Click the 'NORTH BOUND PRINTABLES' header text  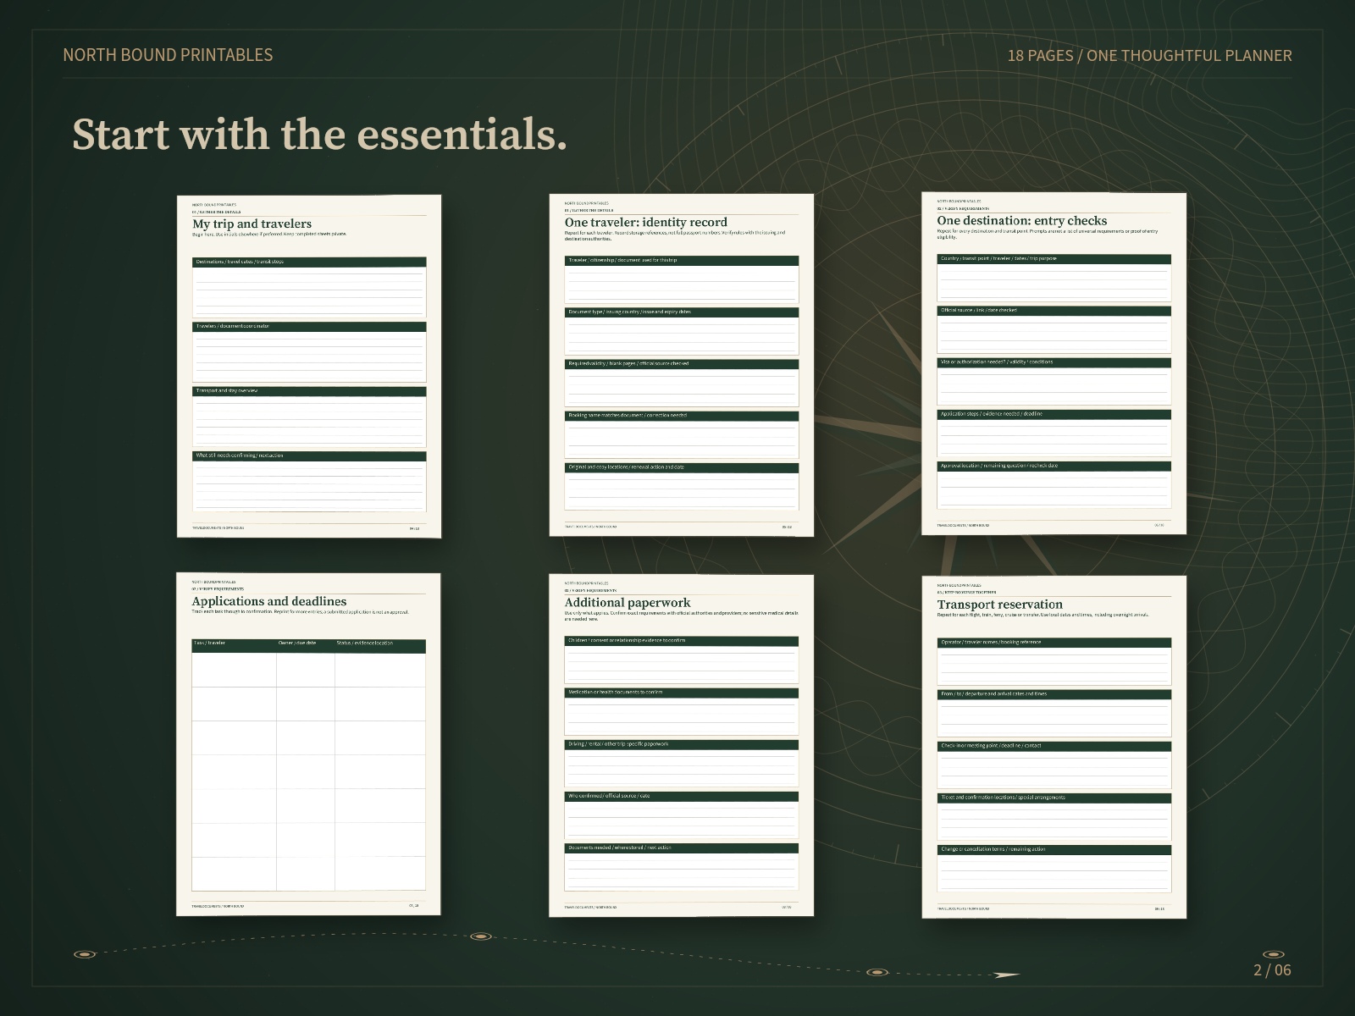pos(168,55)
